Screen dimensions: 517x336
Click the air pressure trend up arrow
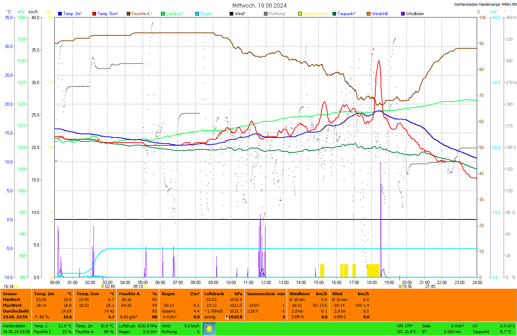[x=226, y=317]
